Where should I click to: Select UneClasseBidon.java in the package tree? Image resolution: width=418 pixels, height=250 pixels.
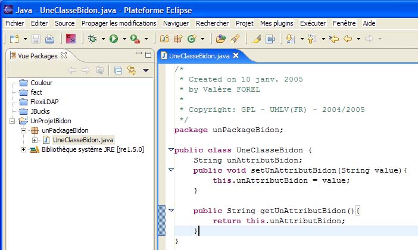[x=82, y=140]
